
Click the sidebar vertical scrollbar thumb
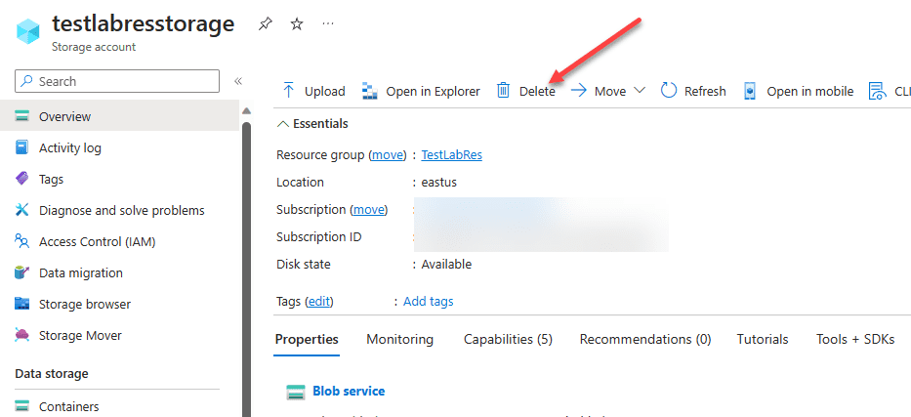[x=246, y=269]
